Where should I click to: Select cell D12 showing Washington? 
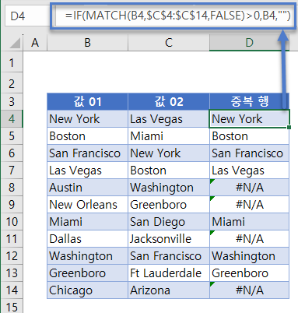[249, 256]
